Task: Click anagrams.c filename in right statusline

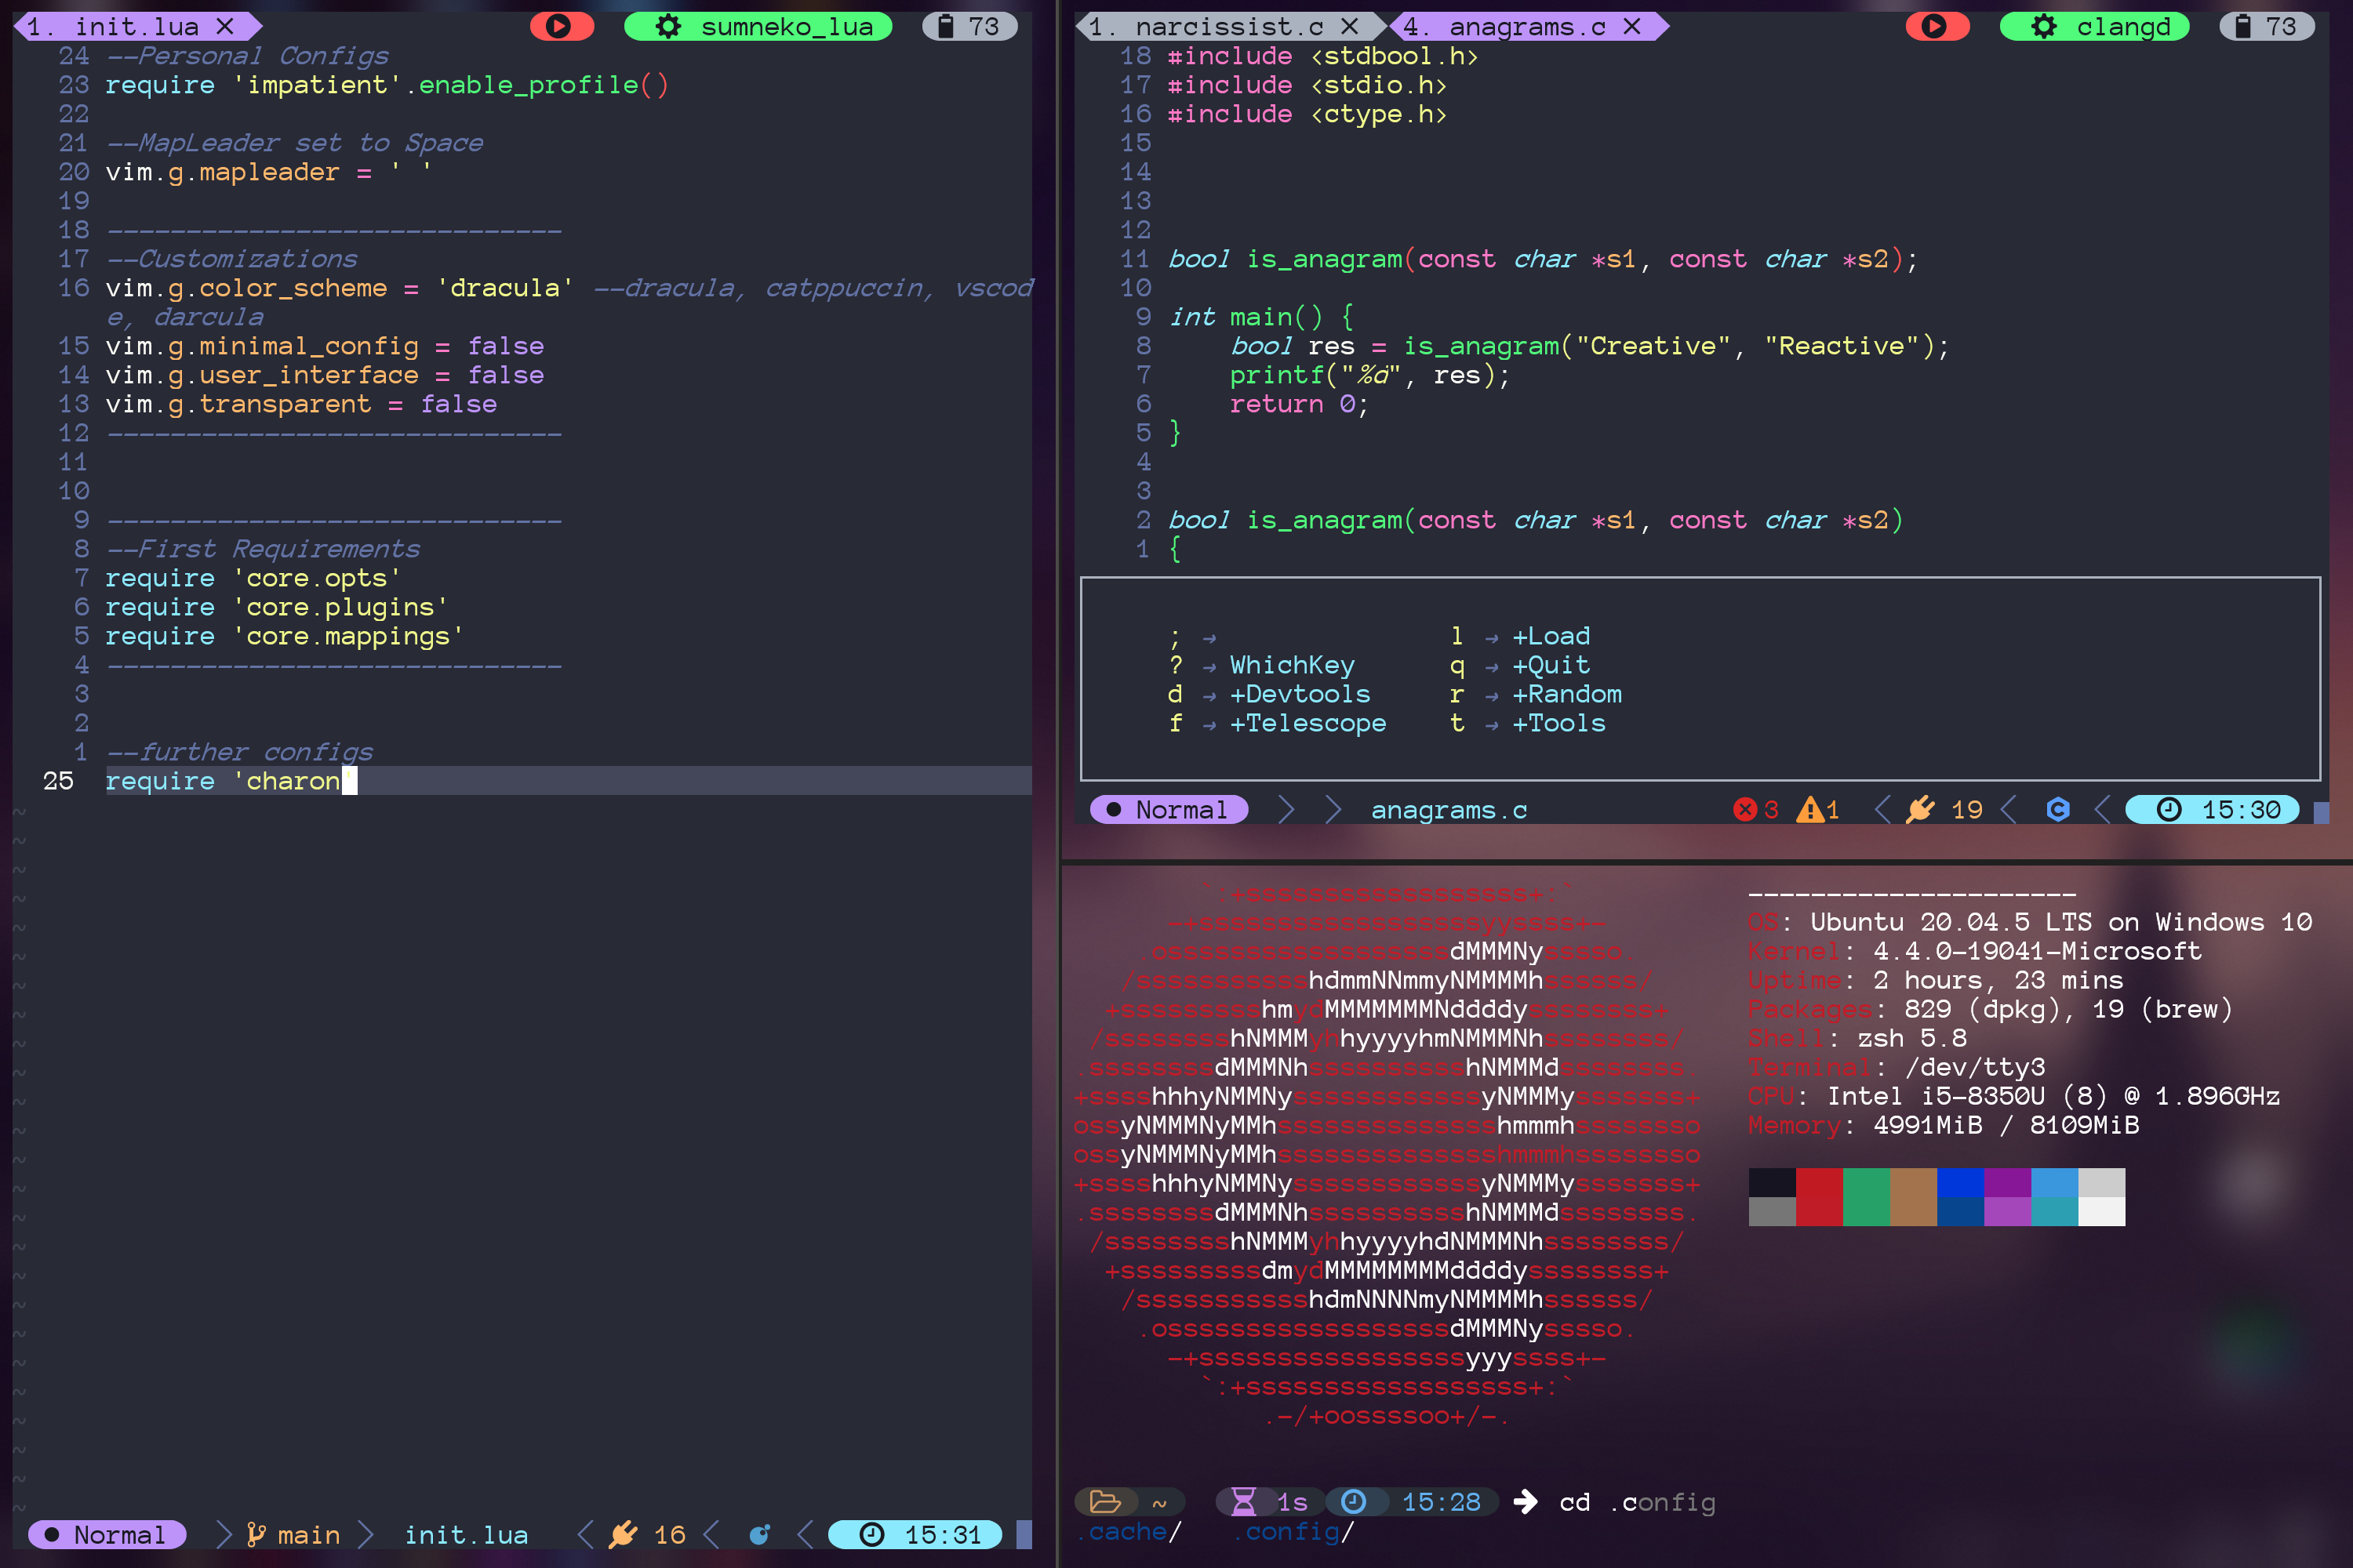Action: pyautogui.click(x=1449, y=809)
